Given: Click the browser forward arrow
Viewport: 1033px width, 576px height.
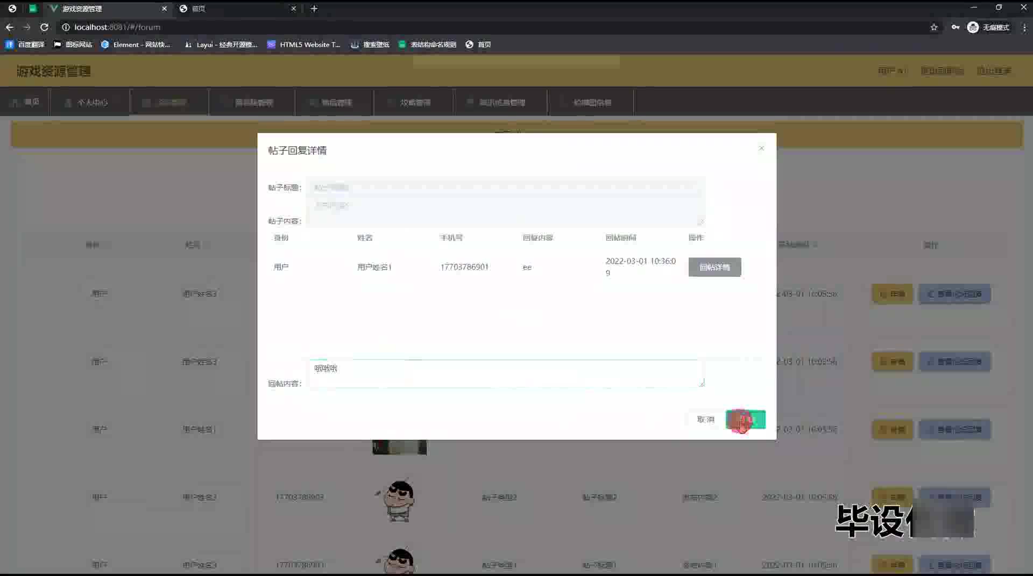Looking at the screenshot, I should [27, 27].
